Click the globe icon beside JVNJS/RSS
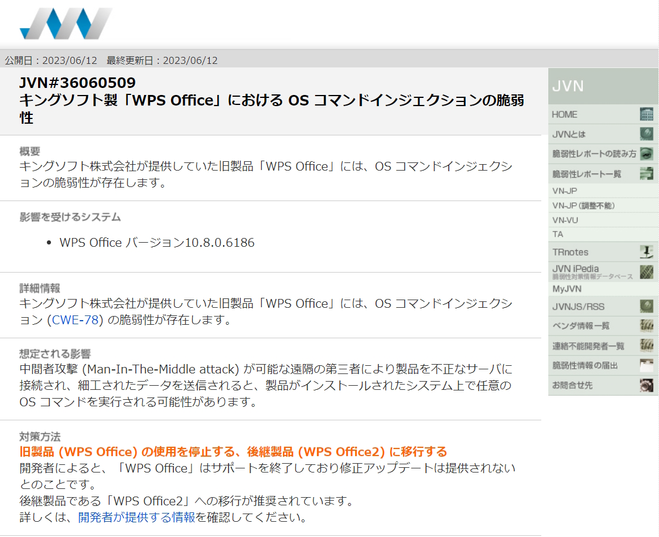This screenshot has width=659, height=537. pyautogui.click(x=647, y=305)
